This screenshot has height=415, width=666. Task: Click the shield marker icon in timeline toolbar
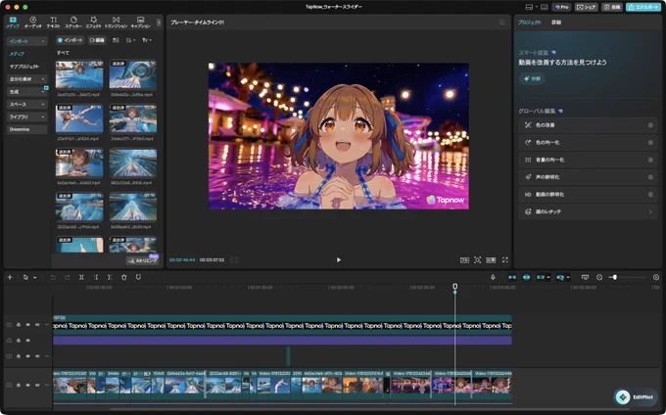coord(138,277)
